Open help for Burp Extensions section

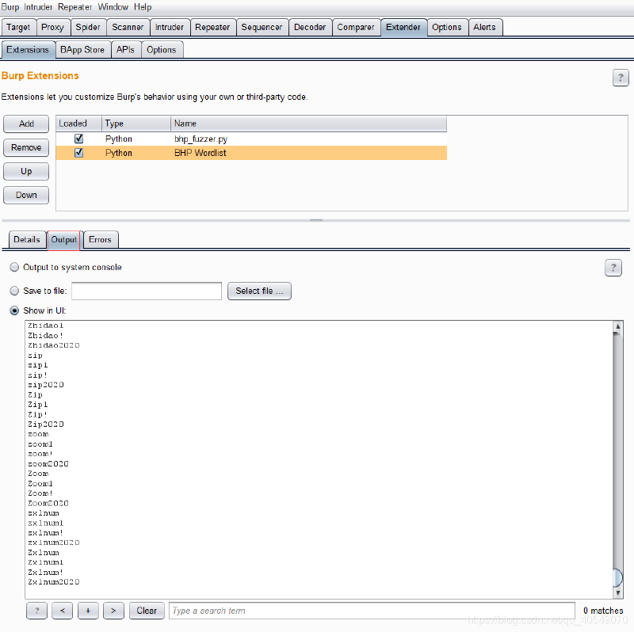point(621,78)
